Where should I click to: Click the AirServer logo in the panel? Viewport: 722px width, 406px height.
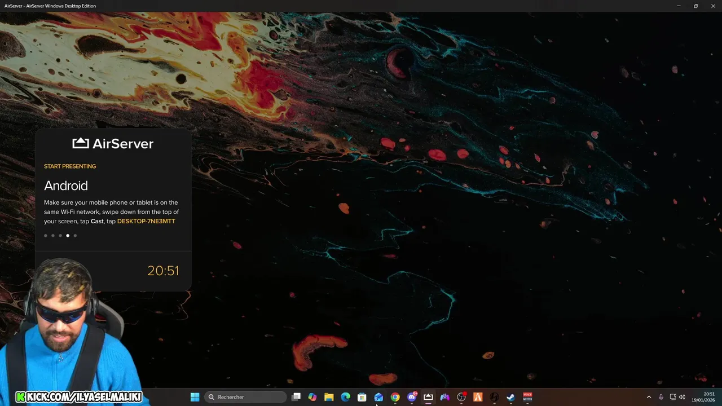pyautogui.click(x=113, y=143)
